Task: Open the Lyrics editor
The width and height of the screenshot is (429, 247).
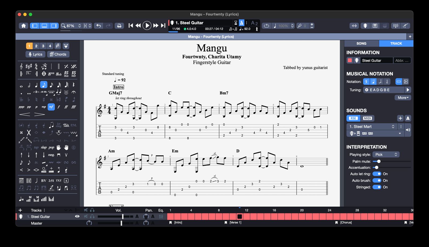Action: (35, 54)
